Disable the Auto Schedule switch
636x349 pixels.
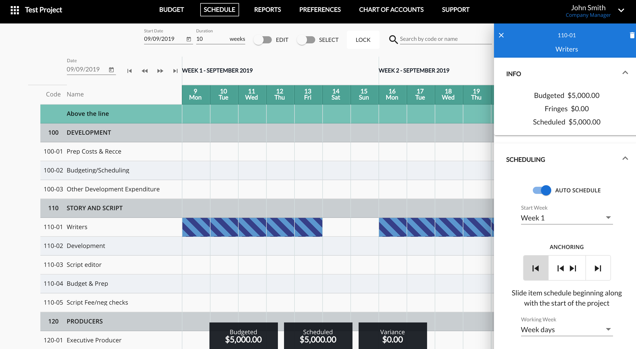pyautogui.click(x=542, y=190)
